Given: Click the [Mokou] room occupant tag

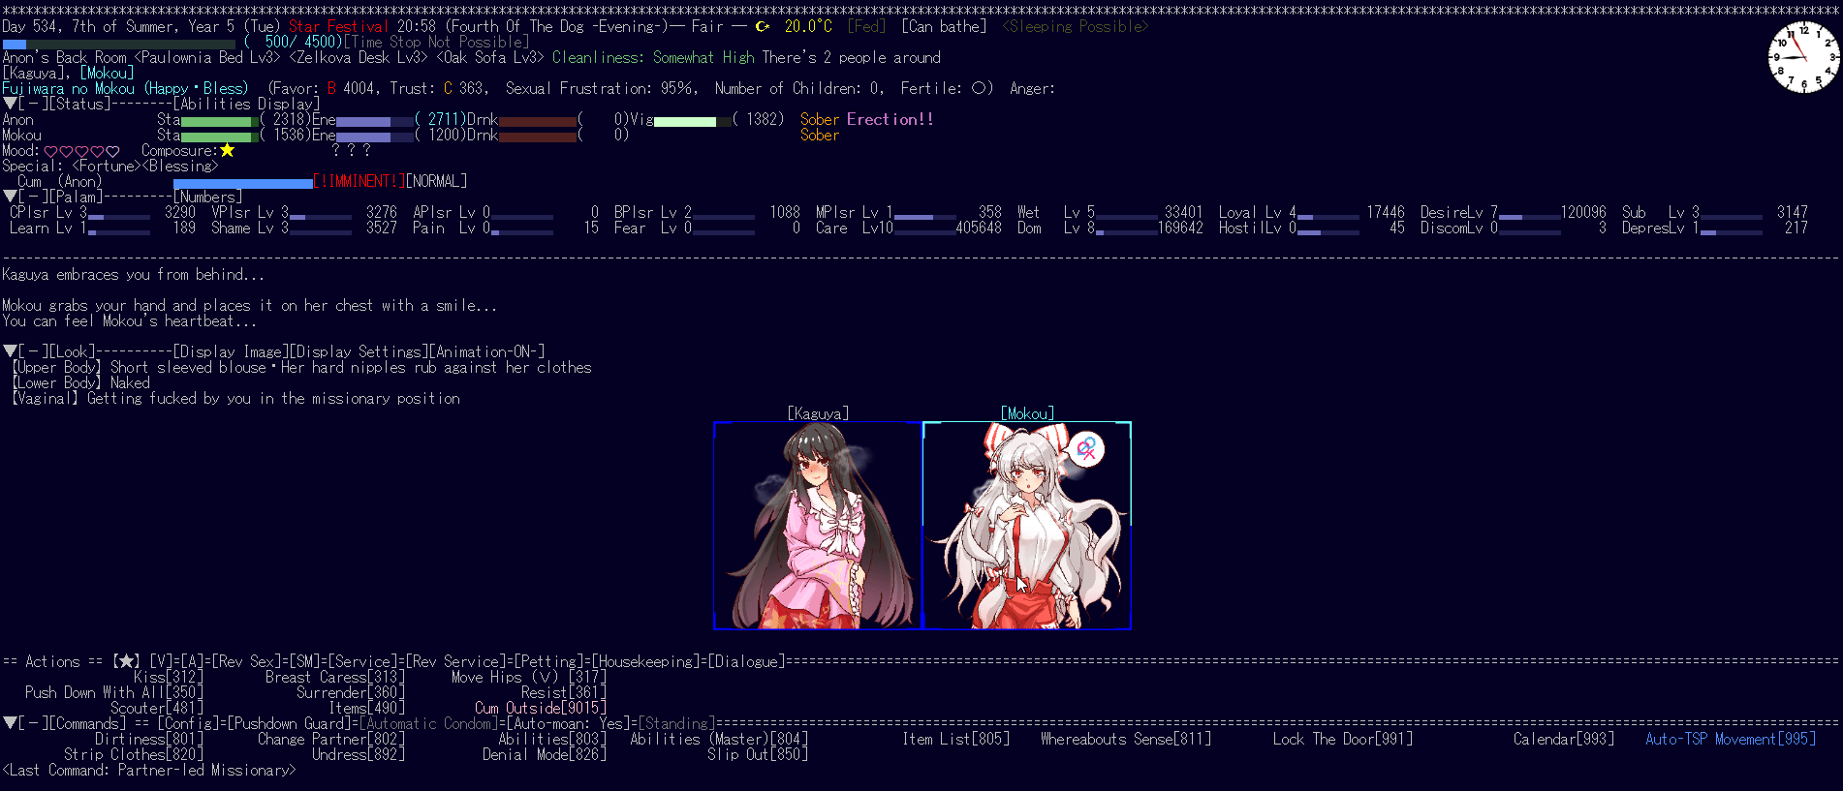Looking at the screenshot, I should [x=107, y=73].
